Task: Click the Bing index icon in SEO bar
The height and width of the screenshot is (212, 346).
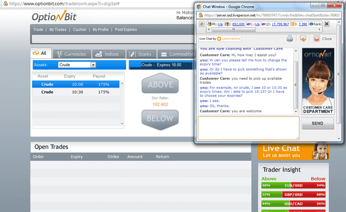Action: [x=293, y=24]
